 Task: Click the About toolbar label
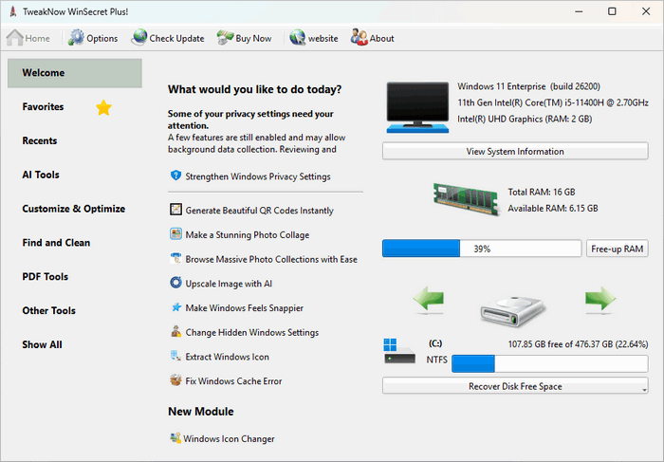point(381,39)
